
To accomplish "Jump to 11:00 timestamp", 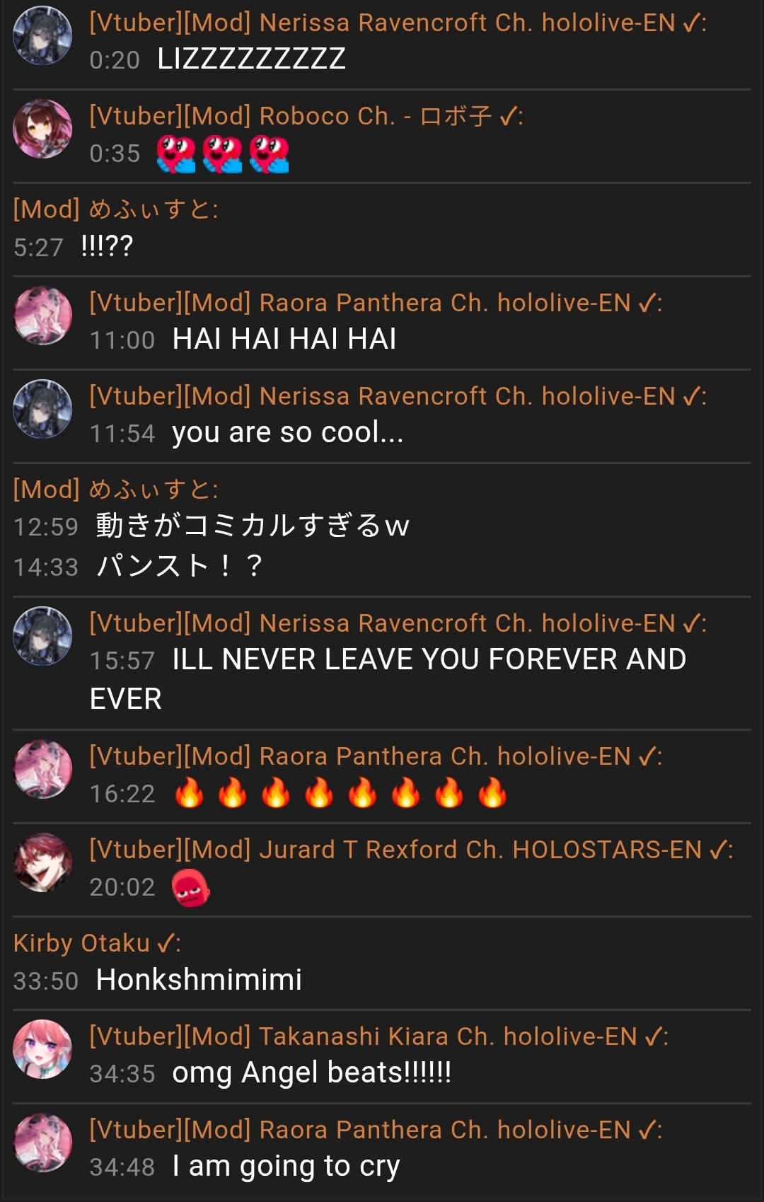I will [122, 340].
